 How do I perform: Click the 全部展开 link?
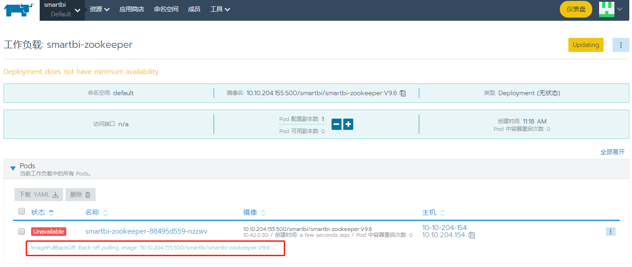[x=613, y=152]
